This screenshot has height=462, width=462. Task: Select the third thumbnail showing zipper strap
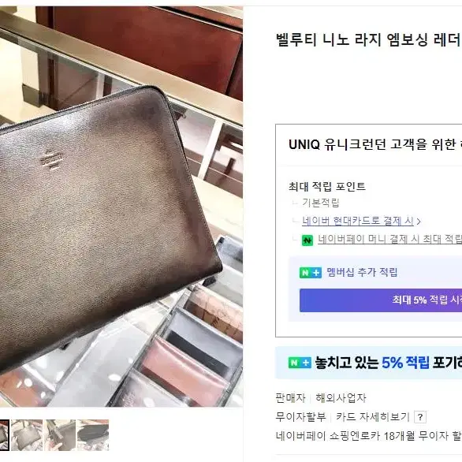(60, 435)
